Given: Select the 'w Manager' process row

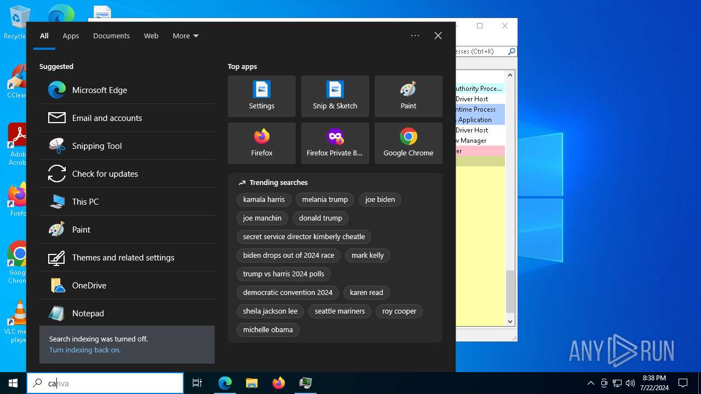Looking at the screenshot, I should click(x=480, y=141).
